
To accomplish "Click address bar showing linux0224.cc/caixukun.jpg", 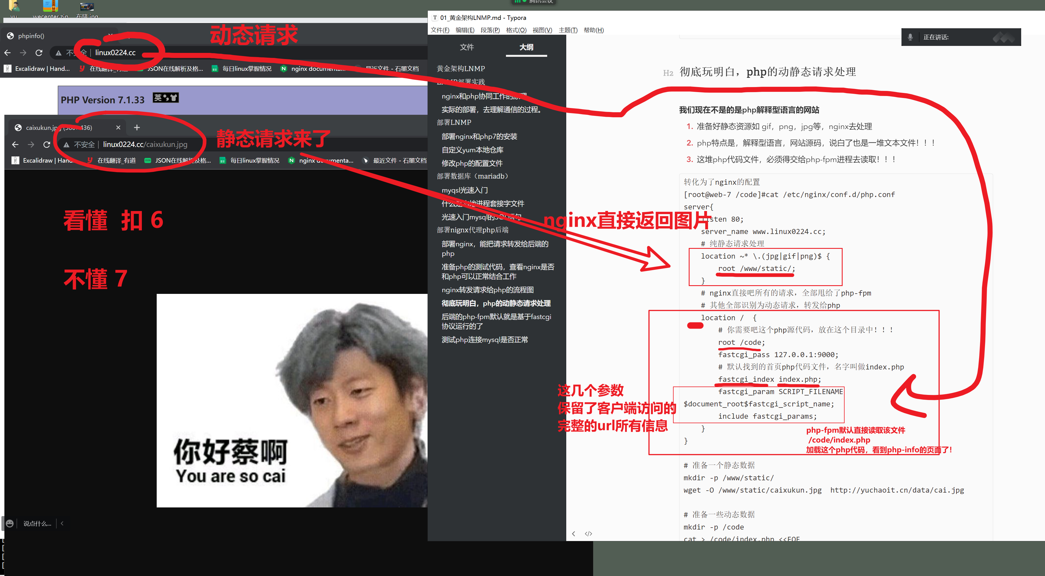I will tap(145, 145).
